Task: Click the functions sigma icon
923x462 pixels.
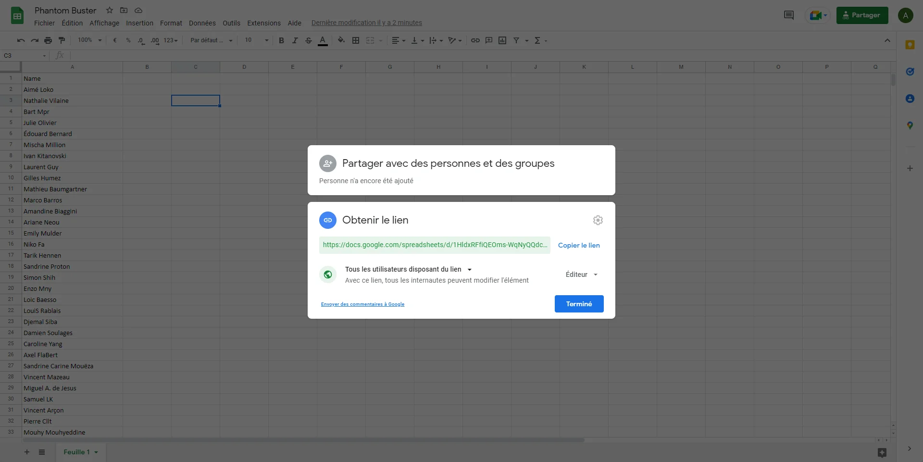Action: (x=537, y=40)
